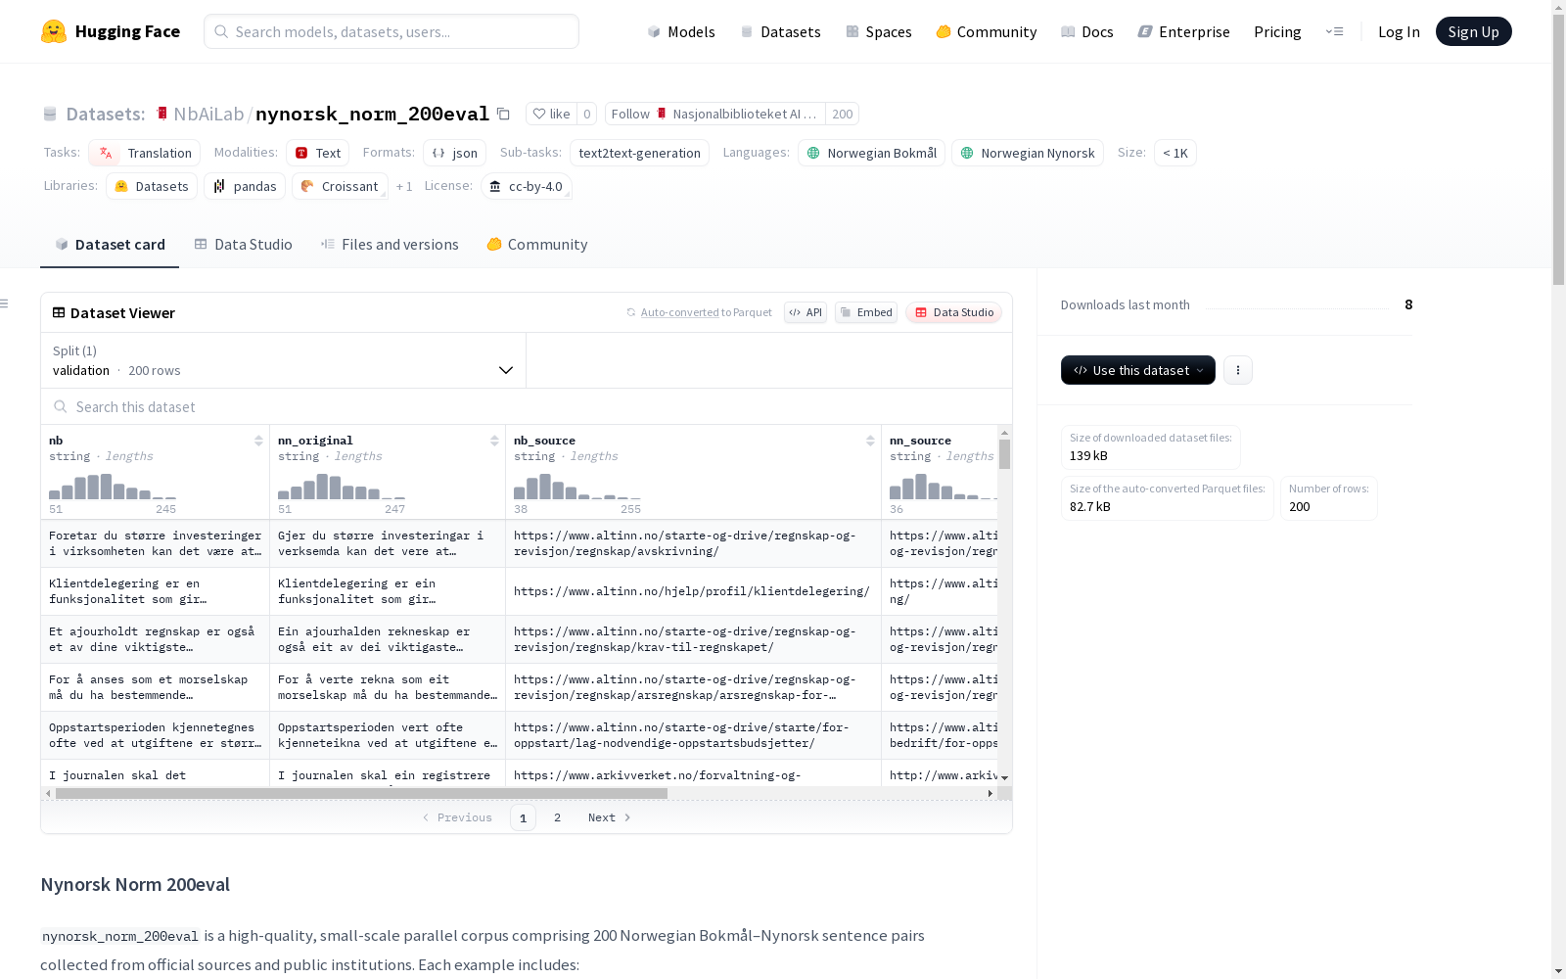Click the dataset viewer vertical scrollbar thumb

1004,454
